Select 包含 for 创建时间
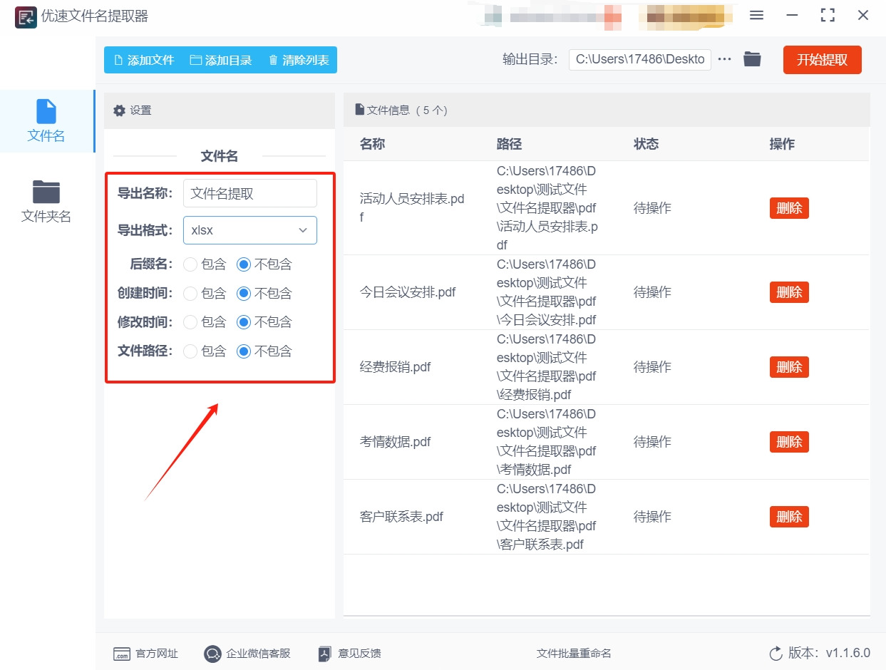 coord(205,293)
